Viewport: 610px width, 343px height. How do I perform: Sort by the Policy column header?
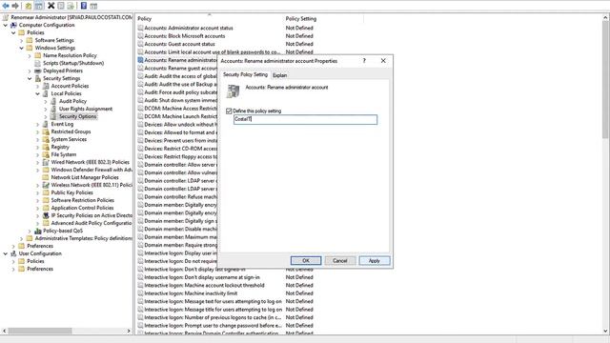[x=210, y=19]
